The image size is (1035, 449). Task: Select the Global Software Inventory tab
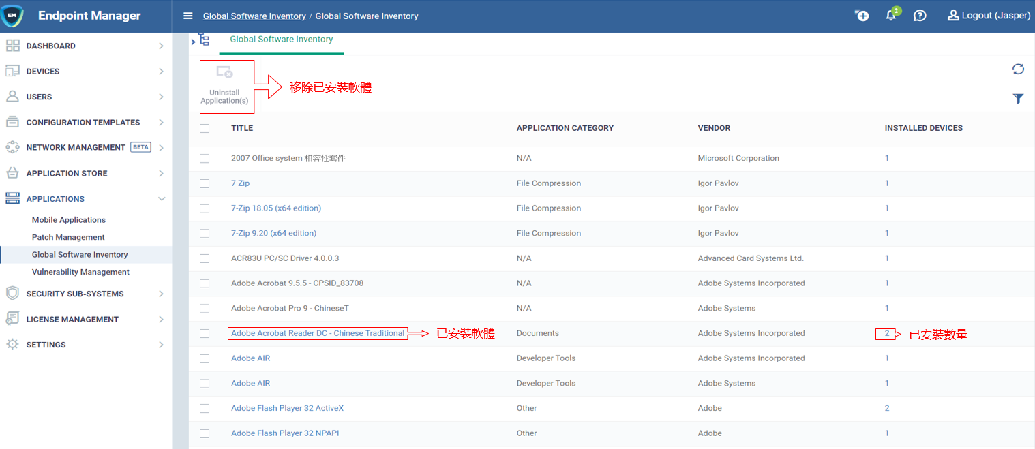point(282,40)
